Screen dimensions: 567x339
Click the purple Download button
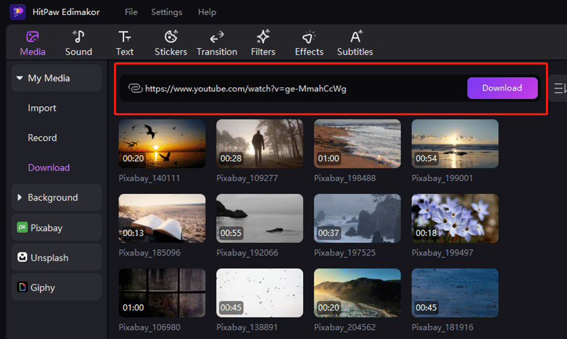coord(502,88)
